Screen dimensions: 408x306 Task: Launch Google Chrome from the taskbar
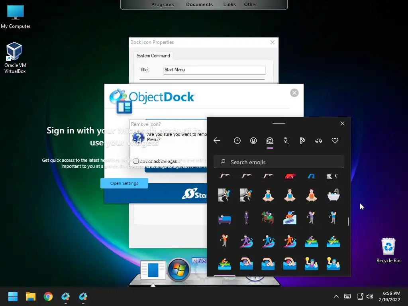coord(48,296)
